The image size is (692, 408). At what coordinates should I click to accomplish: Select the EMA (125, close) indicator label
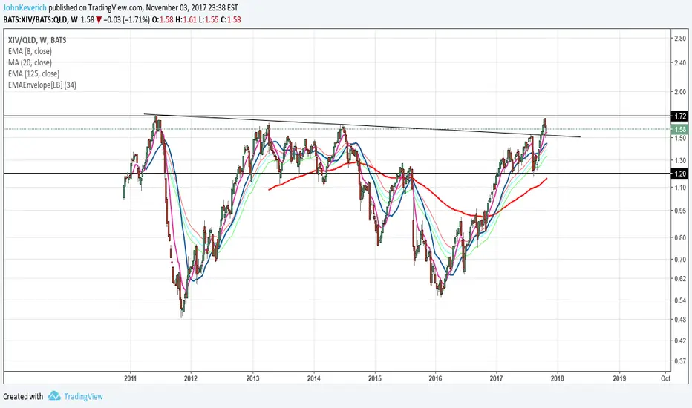coord(33,73)
